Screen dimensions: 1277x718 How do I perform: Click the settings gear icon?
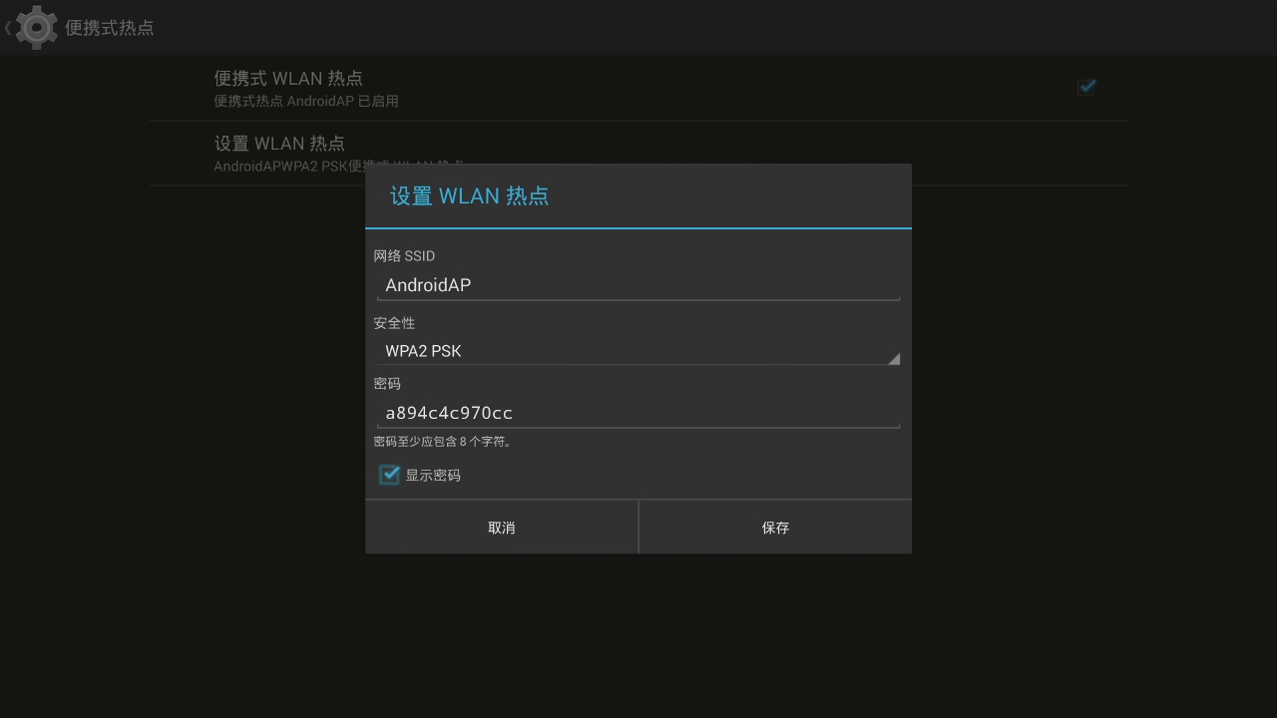point(37,28)
